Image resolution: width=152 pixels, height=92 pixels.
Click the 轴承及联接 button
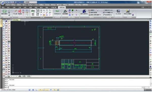pos(93,12)
